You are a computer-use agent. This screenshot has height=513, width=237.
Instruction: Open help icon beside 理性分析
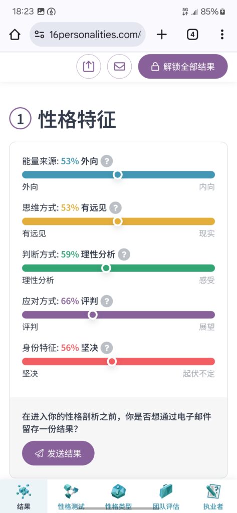click(x=124, y=254)
